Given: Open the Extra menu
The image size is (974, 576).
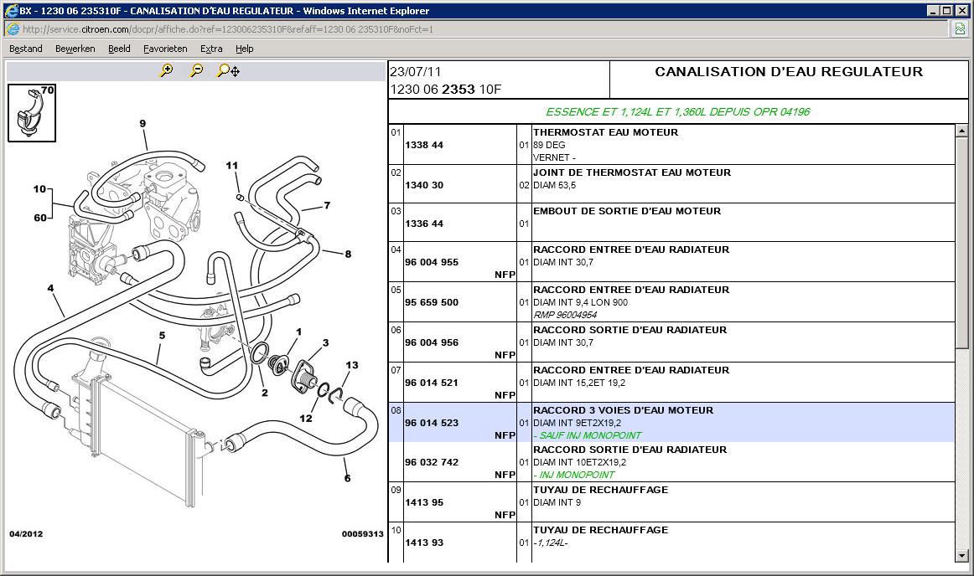Looking at the screenshot, I should point(211,49).
